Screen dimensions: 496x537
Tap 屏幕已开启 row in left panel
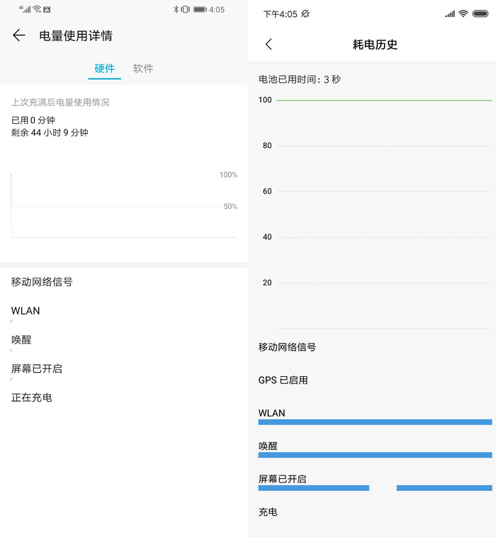point(37,368)
